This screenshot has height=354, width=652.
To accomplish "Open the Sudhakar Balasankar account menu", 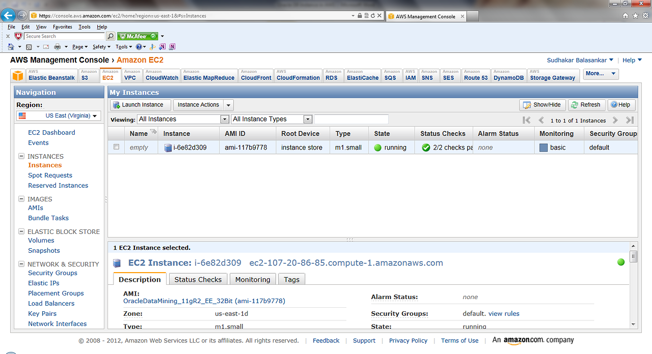I will click(580, 60).
